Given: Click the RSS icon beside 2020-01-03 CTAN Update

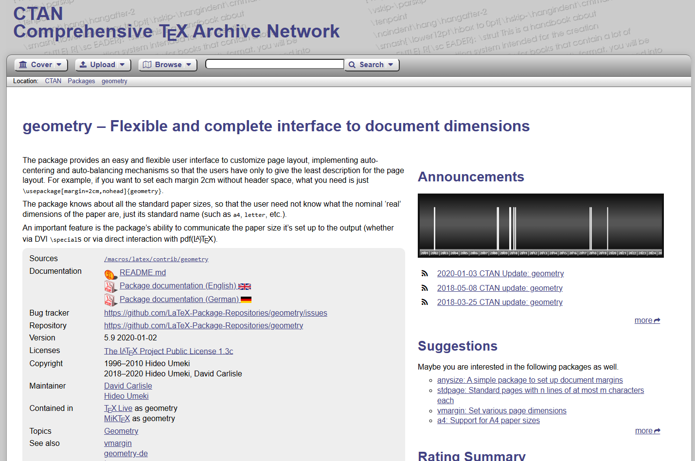Looking at the screenshot, I should pos(425,274).
